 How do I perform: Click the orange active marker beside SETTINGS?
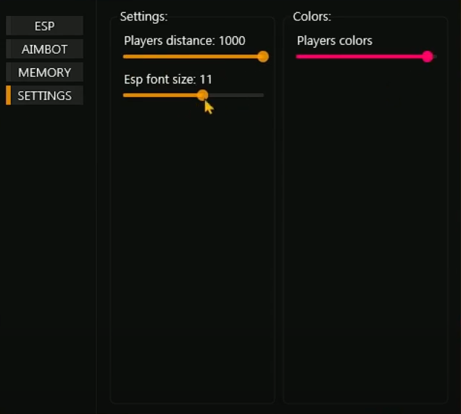click(8, 96)
